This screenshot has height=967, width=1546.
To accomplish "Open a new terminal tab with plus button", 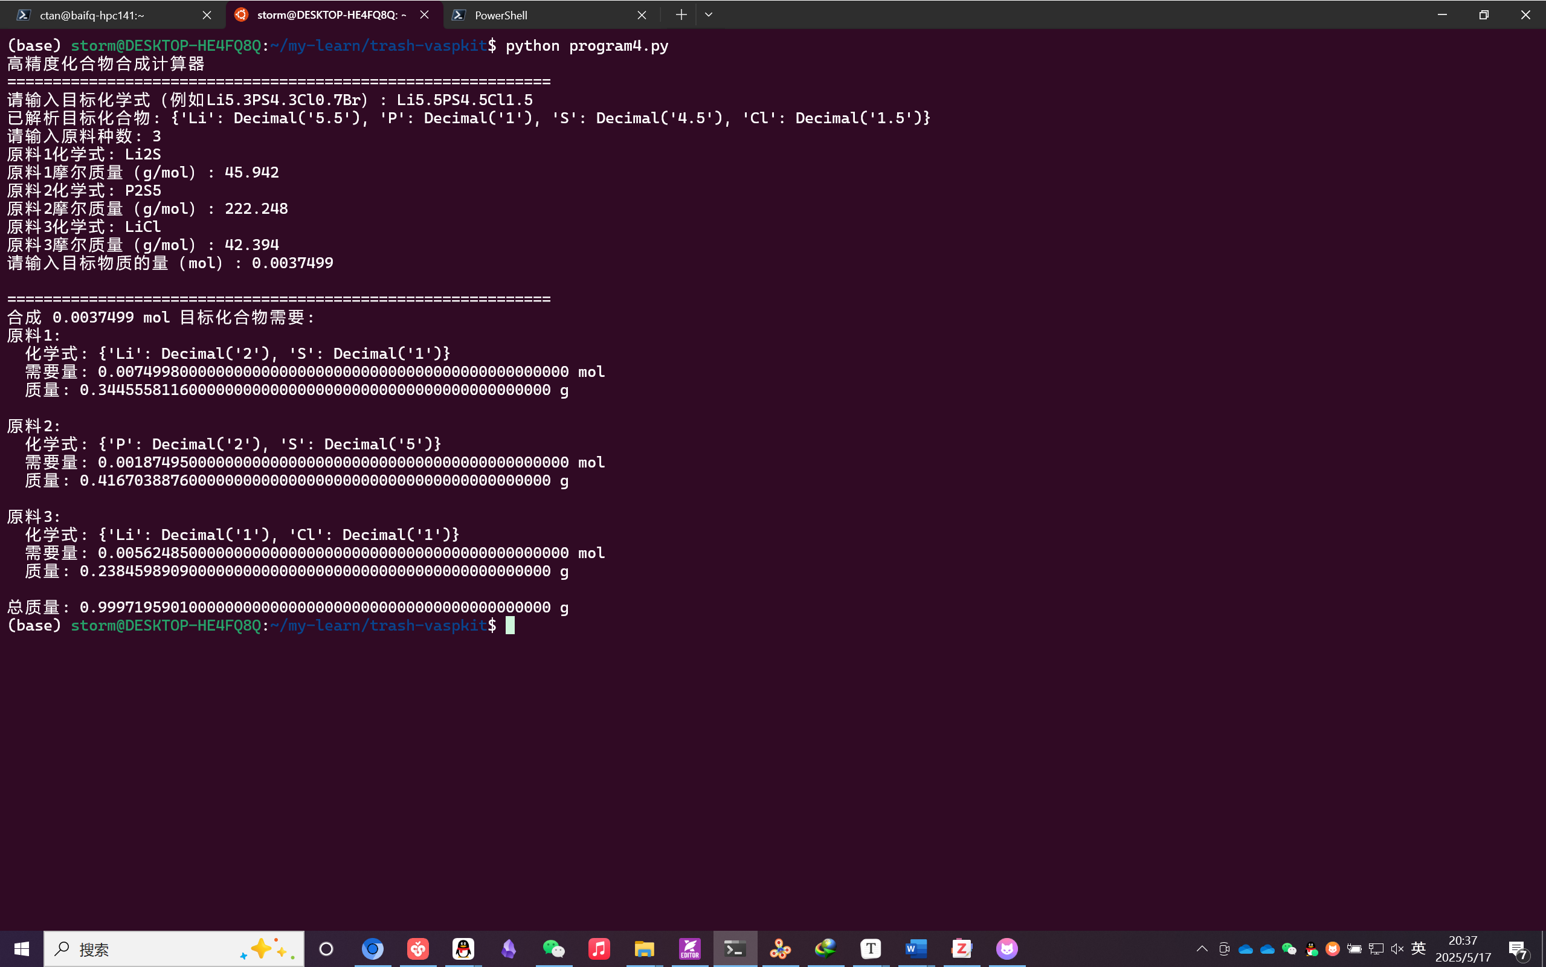I will pyautogui.click(x=681, y=14).
